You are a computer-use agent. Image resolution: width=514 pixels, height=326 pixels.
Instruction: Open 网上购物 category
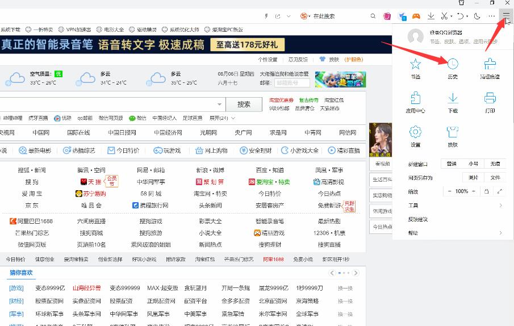(x=211, y=151)
